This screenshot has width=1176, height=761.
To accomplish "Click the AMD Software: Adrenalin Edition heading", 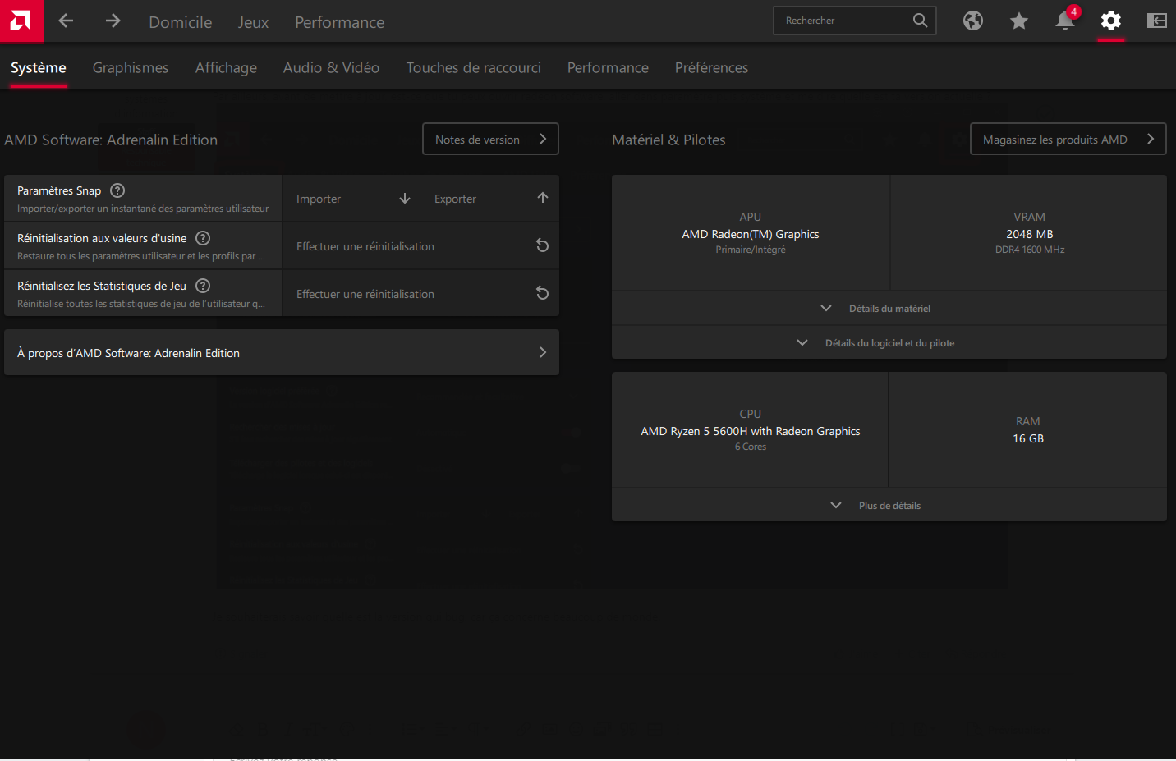I will pos(111,140).
